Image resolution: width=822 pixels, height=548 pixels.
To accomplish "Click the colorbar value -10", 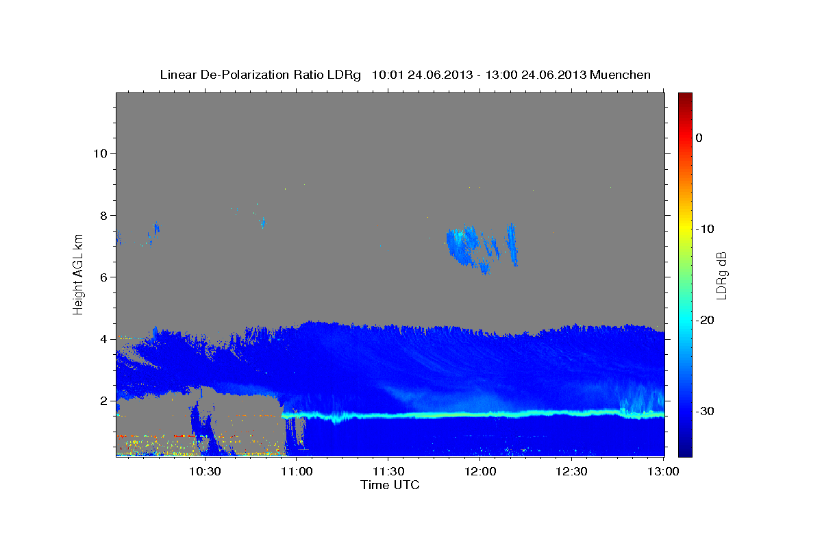I will [706, 229].
